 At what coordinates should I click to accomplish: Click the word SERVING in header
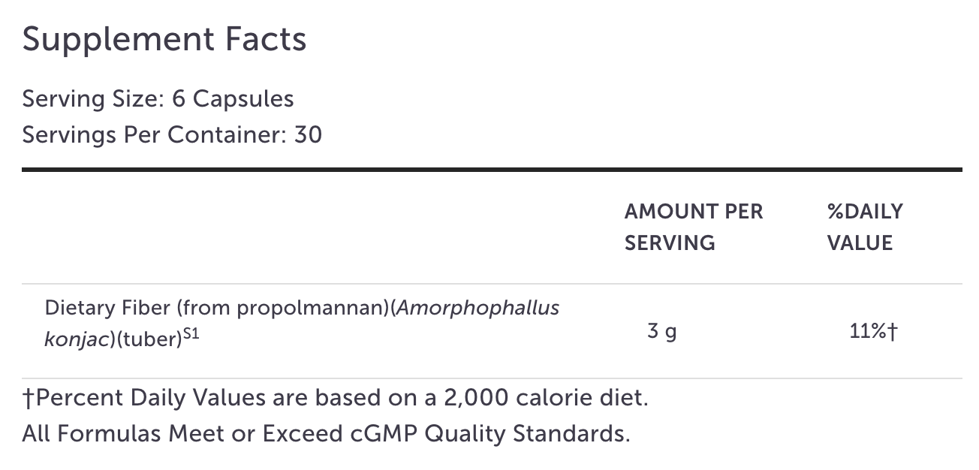(670, 243)
